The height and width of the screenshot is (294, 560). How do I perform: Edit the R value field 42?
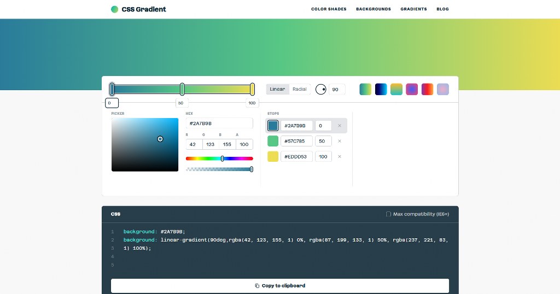pos(194,144)
